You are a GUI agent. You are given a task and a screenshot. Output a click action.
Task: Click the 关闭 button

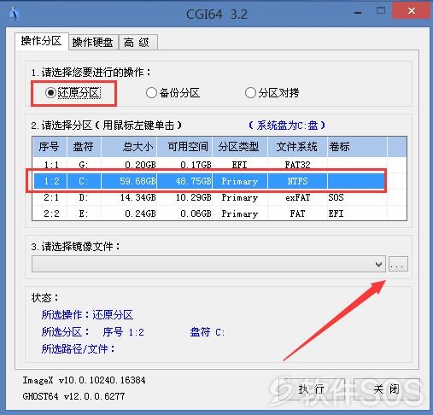point(386,389)
